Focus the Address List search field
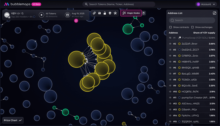This screenshot has width=220, height=126. coord(192,20)
